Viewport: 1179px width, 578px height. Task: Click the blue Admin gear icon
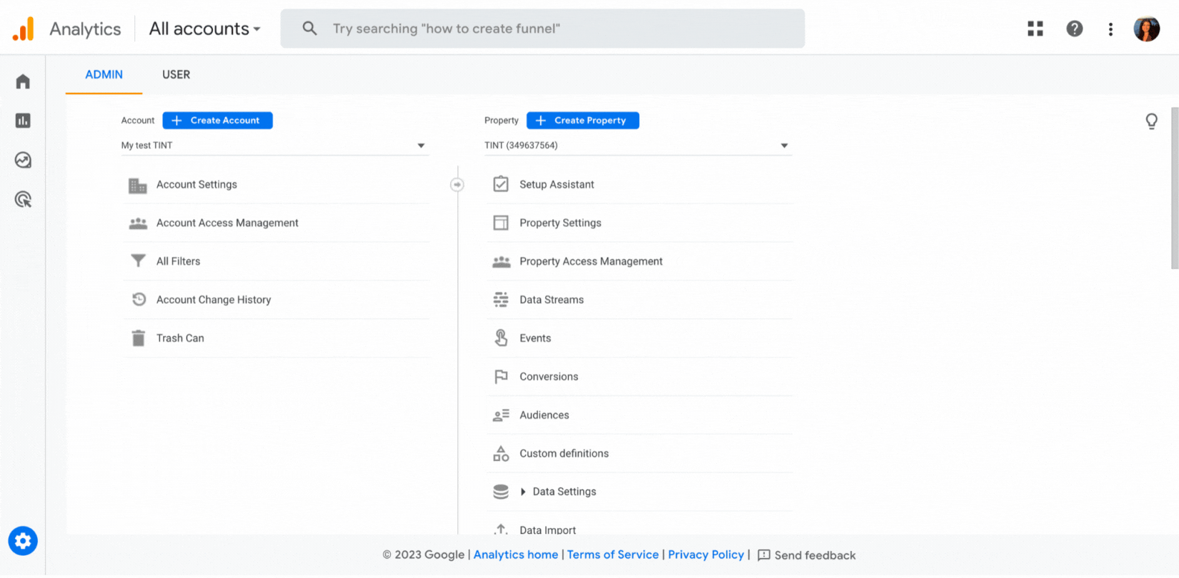coord(23,541)
